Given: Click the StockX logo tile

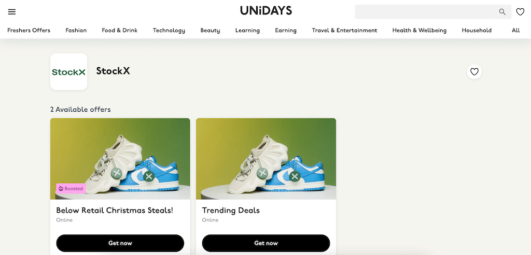Looking at the screenshot, I should 69,71.
